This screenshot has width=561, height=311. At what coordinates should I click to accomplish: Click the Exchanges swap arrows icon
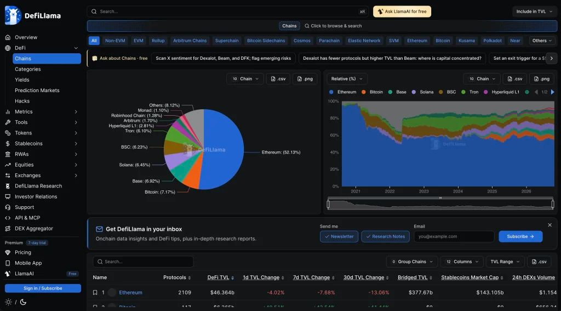(x=8, y=176)
